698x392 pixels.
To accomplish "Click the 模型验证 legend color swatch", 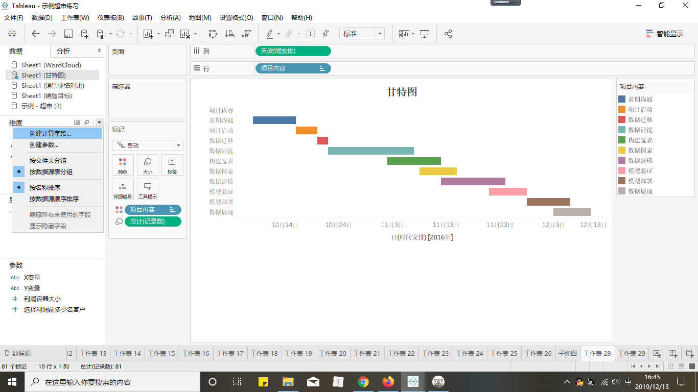I will pyautogui.click(x=622, y=170).
